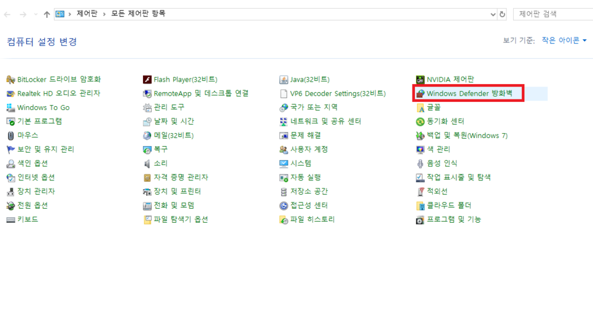The height and width of the screenshot is (324, 593).
Task: Open the 사용자 계정 icon
Action: pos(284,149)
